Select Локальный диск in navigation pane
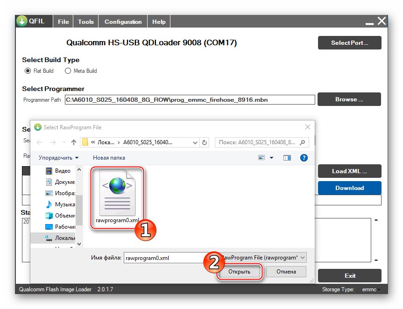This screenshot has height=309, width=403. [53, 238]
